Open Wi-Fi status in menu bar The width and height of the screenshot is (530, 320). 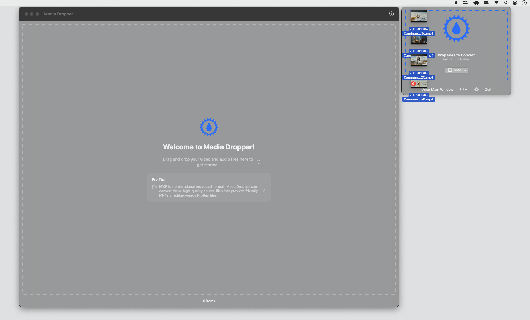coord(496,3)
